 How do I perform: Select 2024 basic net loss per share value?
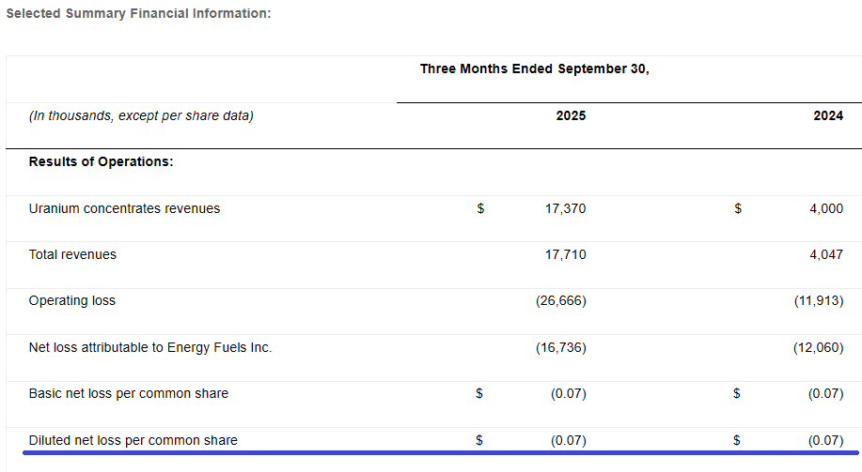(x=825, y=393)
